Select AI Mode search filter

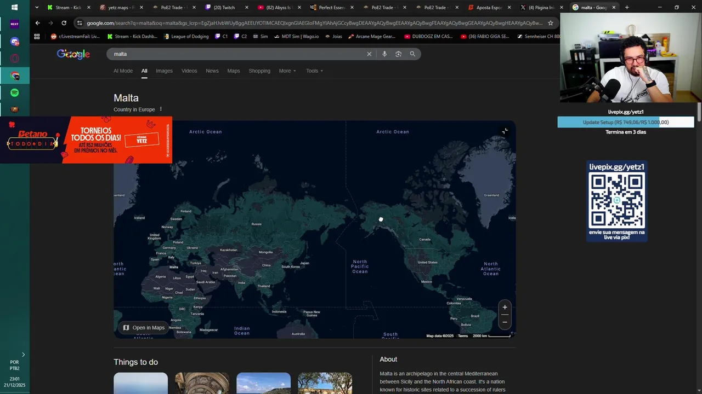point(123,71)
